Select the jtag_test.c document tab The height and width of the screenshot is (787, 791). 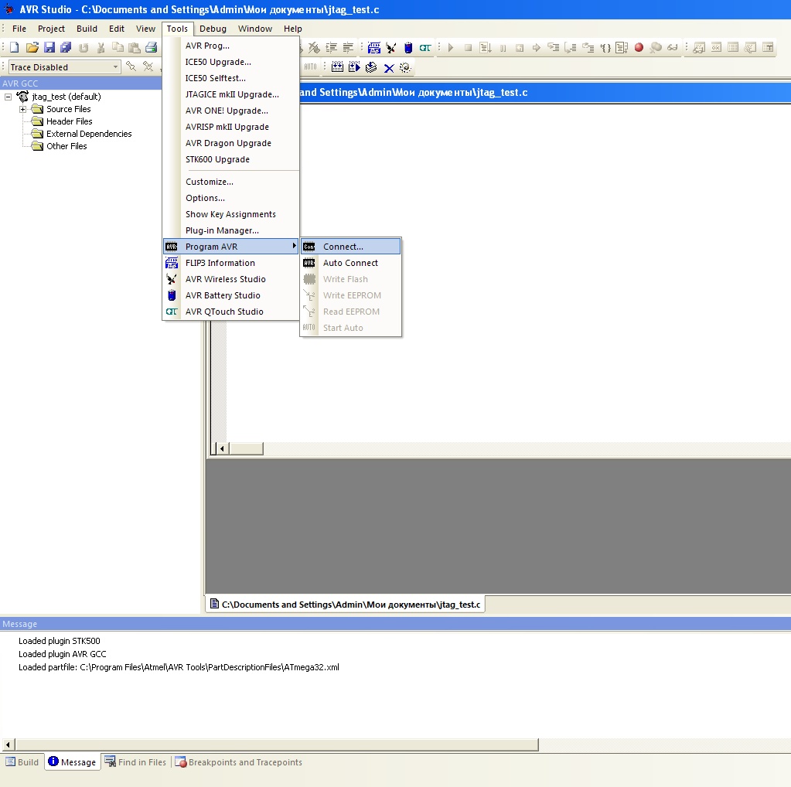point(346,605)
